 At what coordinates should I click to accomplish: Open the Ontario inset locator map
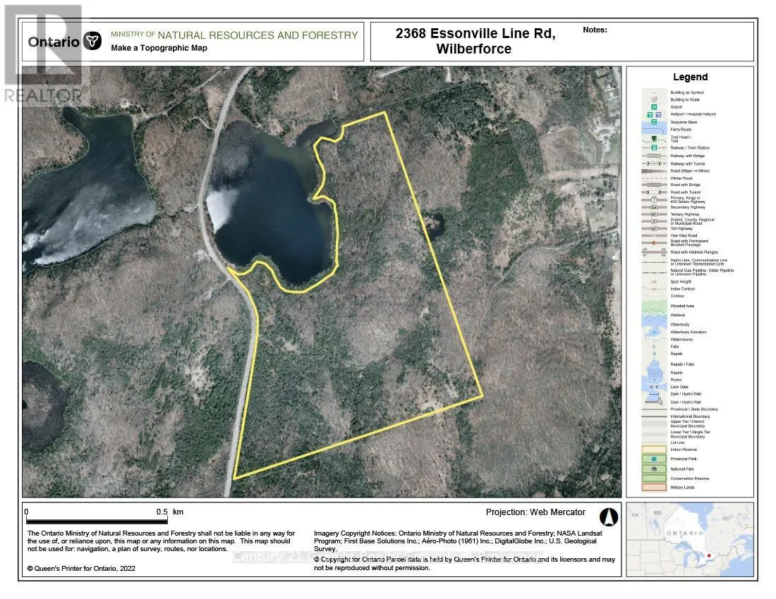click(689, 539)
